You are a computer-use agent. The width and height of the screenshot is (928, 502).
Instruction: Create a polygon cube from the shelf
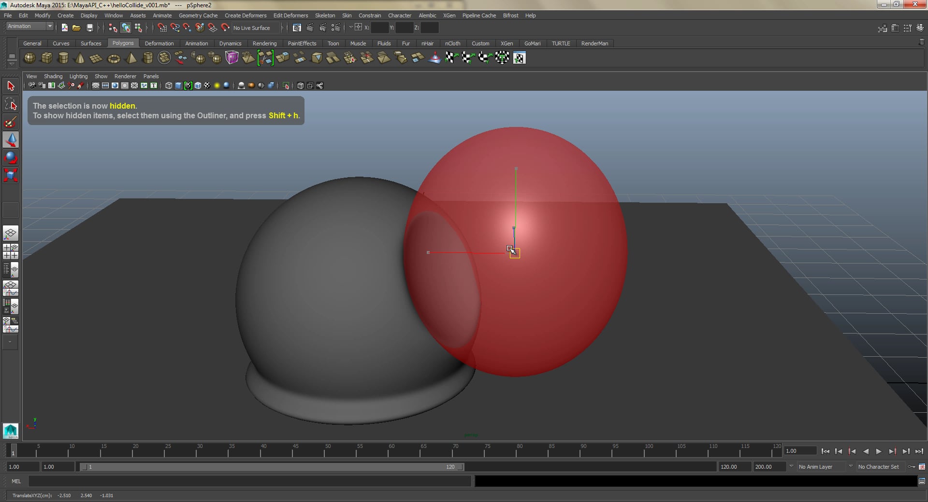(46, 58)
